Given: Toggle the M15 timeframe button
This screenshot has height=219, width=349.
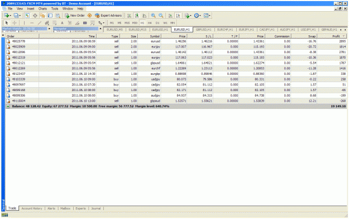Looking at the screenshot, I should point(127,23).
